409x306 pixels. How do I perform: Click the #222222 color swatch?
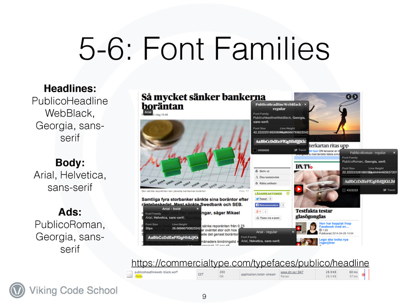[344, 190]
